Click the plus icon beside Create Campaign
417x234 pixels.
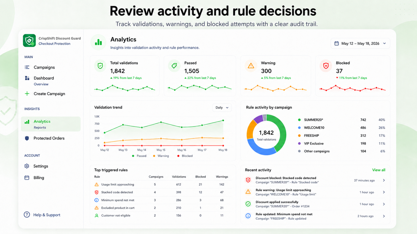pos(27,94)
